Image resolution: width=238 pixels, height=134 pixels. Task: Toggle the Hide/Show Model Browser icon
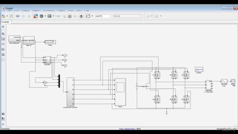tap(3, 27)
